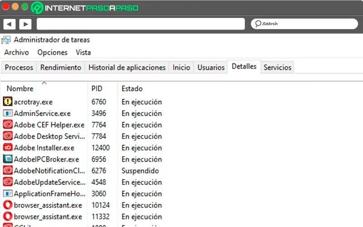Select the Detalles tab

pyautogui.click(x=244, y=66)
